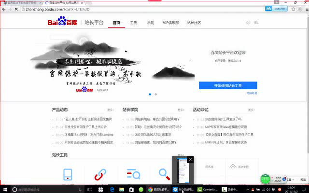Open MIP专家在线Q&A直播 link

[x=226, y=127]
